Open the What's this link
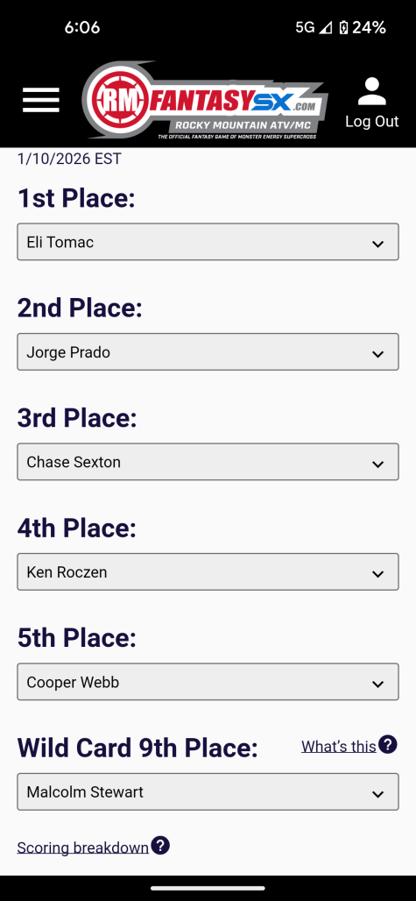Screen dimensions: 416x901 (x=339, y=746)
